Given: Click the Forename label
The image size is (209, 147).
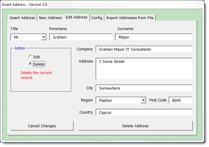Looking at the screenshot, I should 58,29.
